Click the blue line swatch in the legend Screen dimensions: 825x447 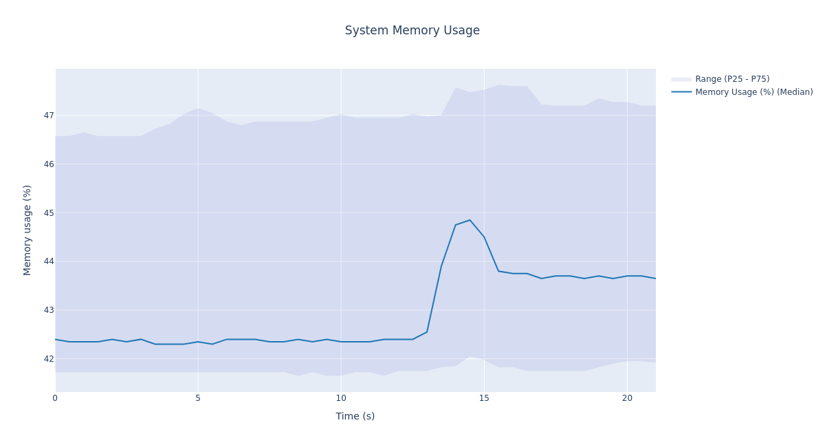681,92
